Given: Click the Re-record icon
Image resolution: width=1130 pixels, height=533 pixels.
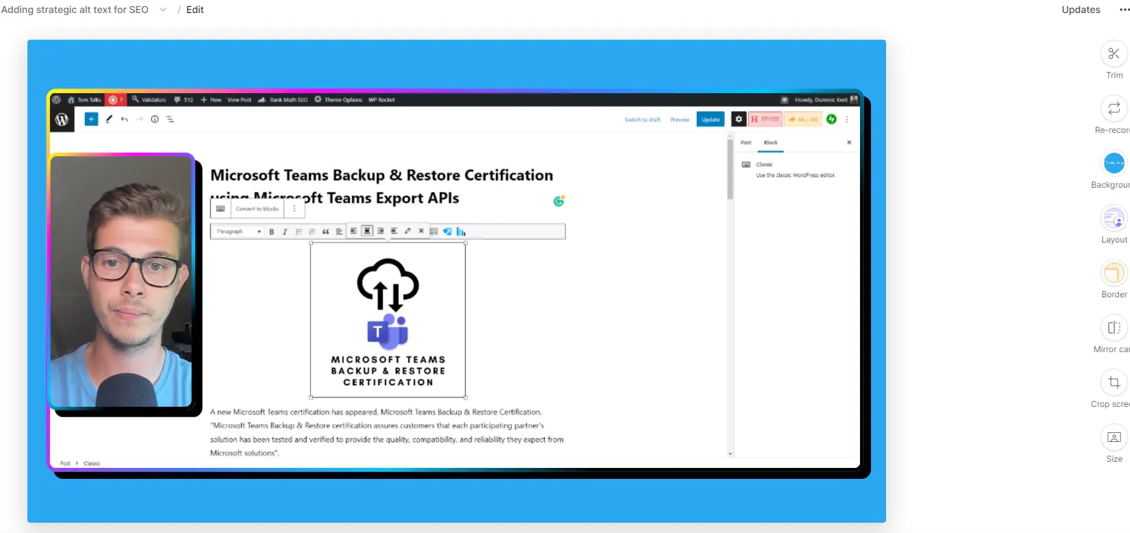Looking at the screenshot, I should [x=1114, y=108].
